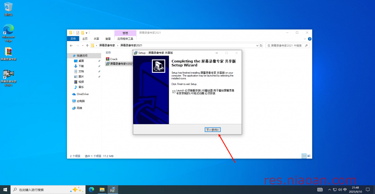Refresh the Explorer folder view
375x194 pixels.
click(x=261, y=45)
